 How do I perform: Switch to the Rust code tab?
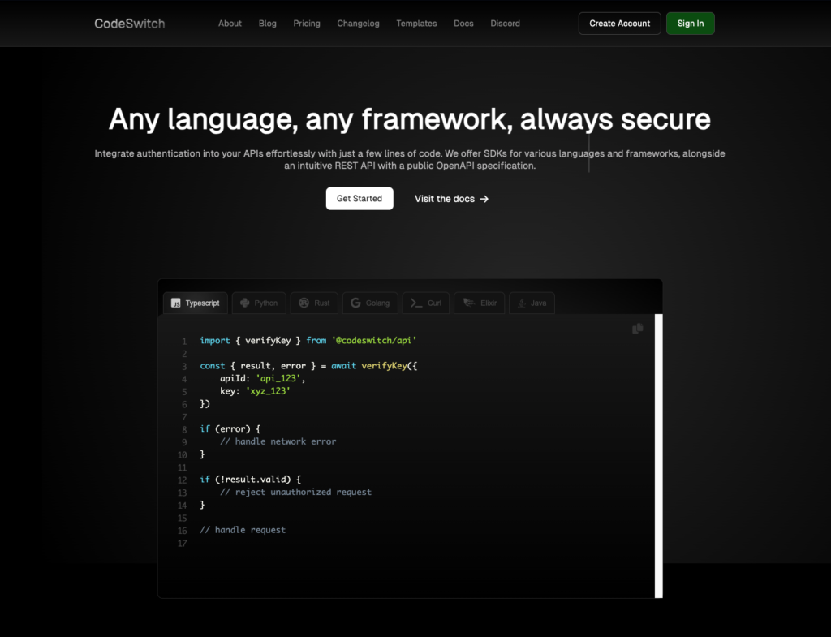tap(314, 303)
